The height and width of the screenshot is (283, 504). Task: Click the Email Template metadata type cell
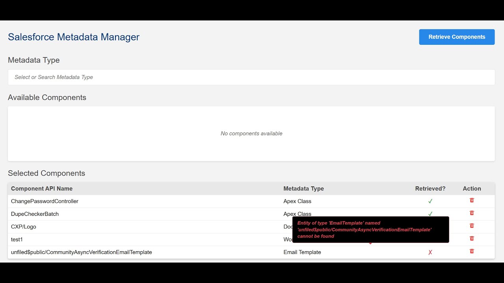(302, 252)
